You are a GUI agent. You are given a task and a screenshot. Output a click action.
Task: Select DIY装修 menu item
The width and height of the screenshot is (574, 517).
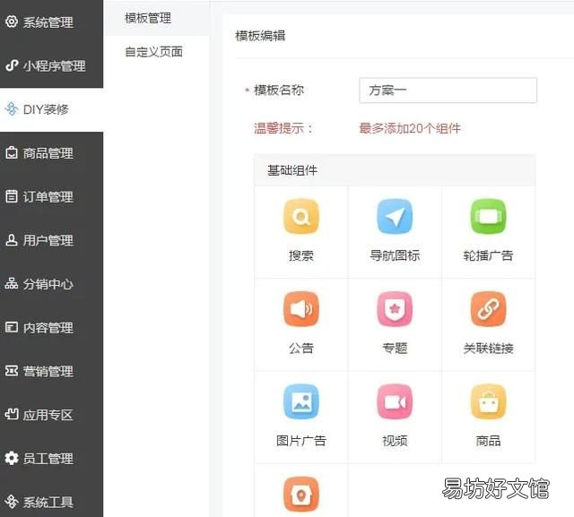coord(52,109)
